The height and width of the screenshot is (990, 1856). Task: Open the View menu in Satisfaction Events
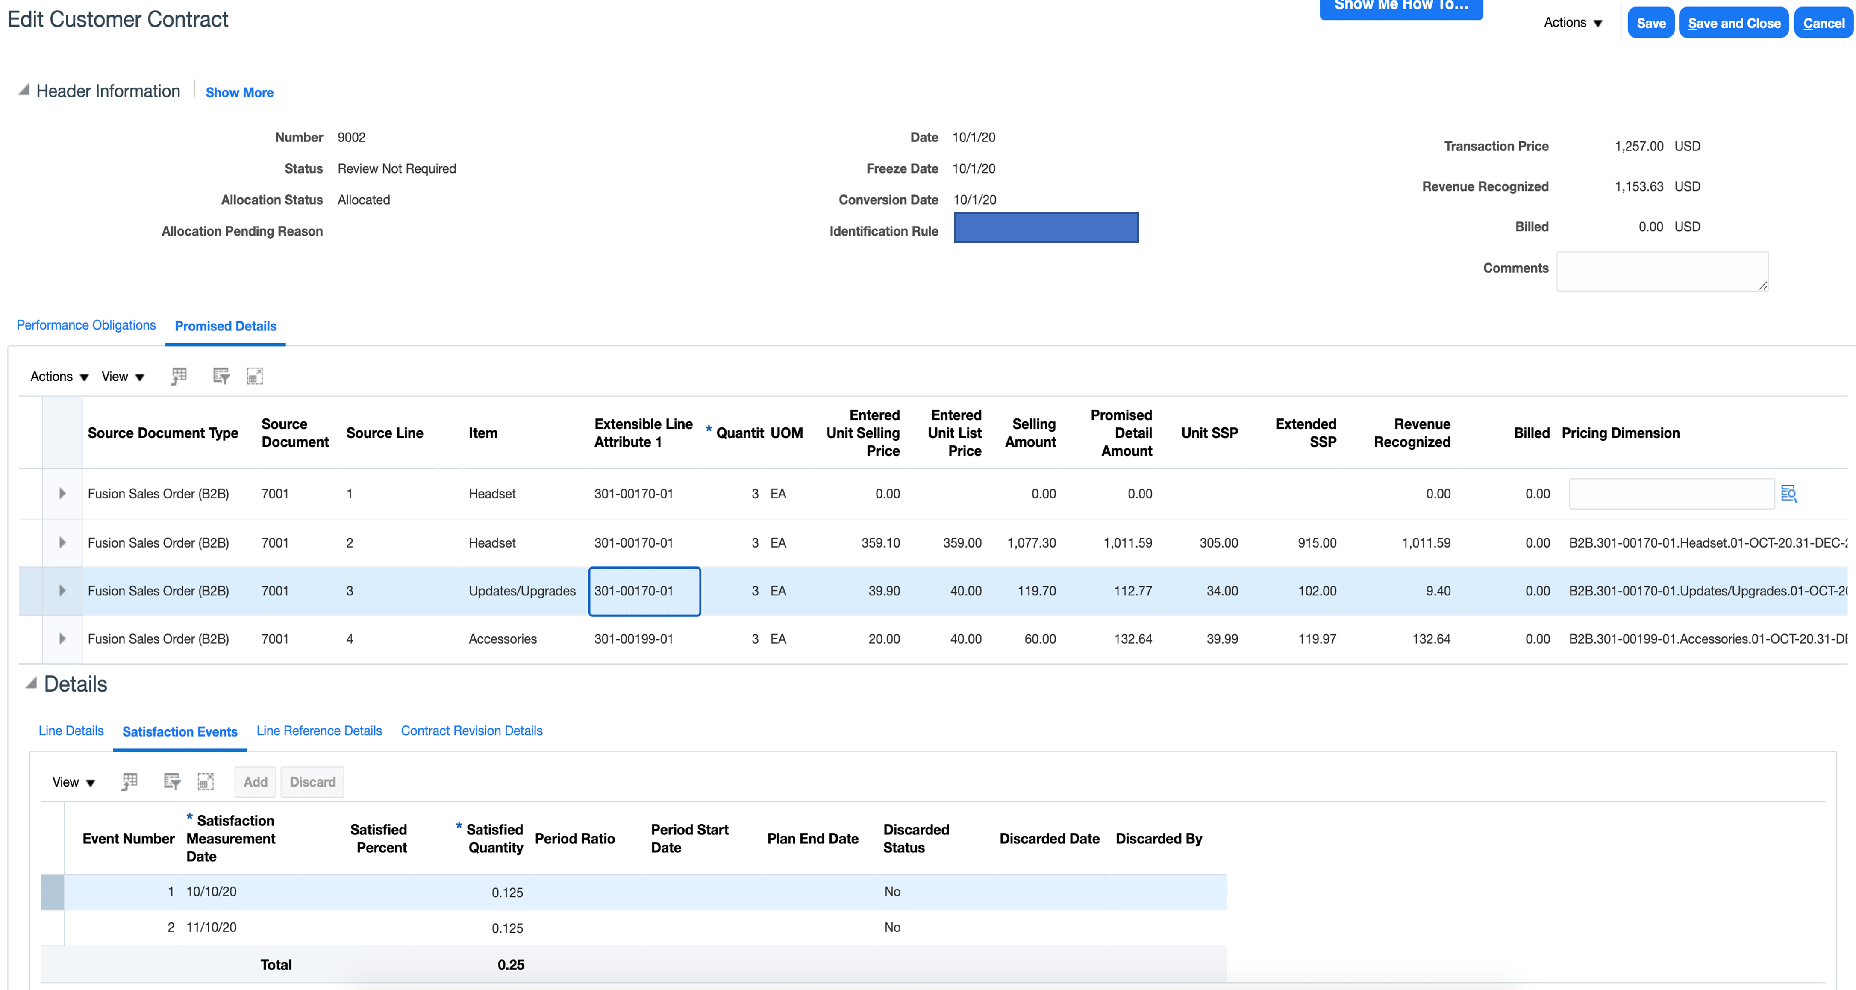(x=74, y=782)
